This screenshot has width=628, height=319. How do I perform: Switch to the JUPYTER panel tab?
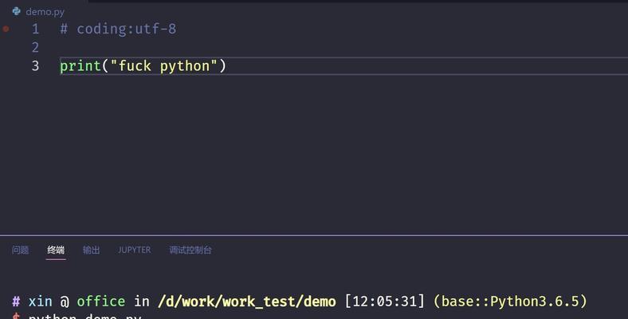pos(134,250)
